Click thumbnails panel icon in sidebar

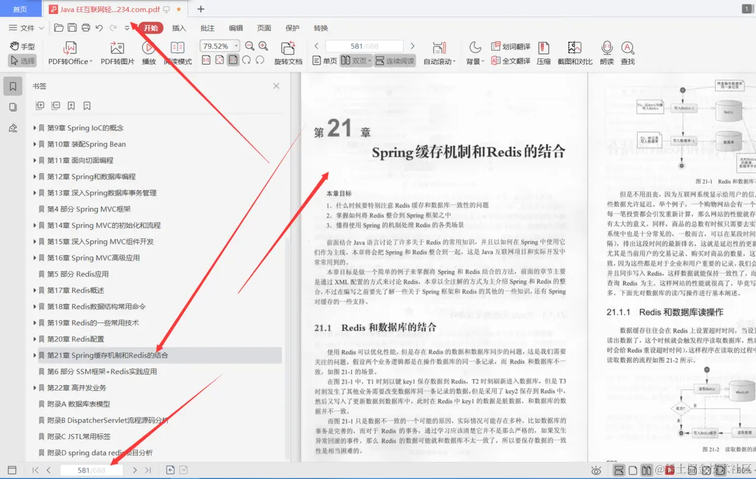13,107
